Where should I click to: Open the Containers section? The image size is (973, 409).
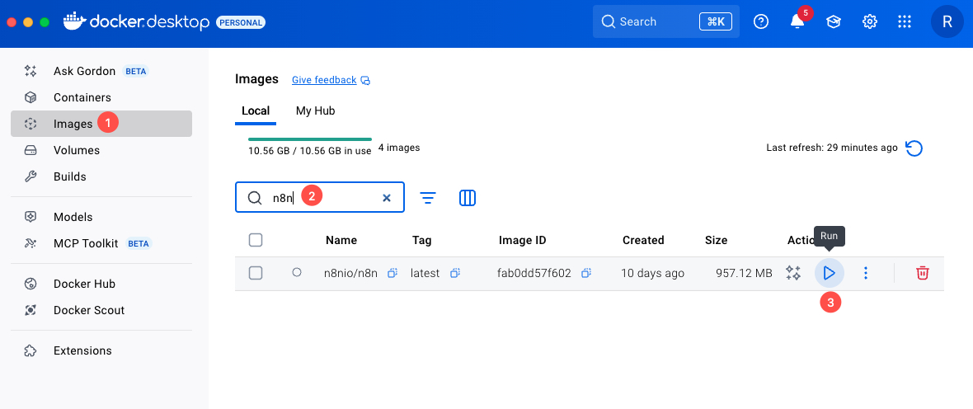point(101,97)
